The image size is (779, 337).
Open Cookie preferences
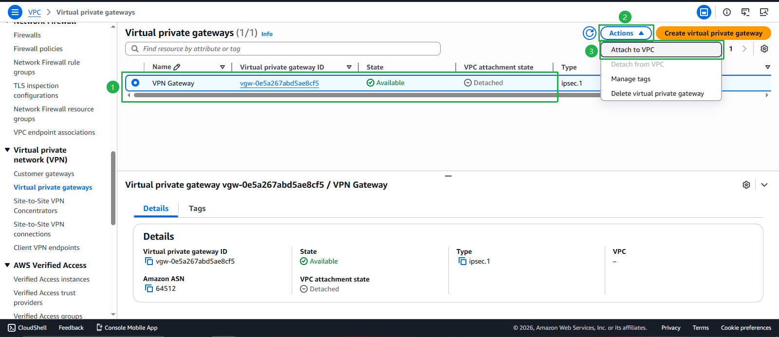click(x=746, y=328)
